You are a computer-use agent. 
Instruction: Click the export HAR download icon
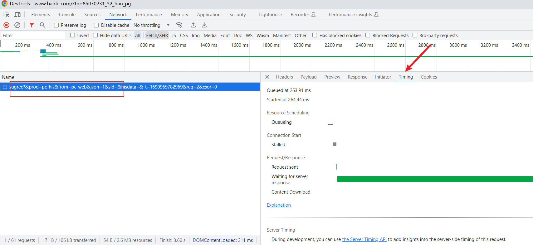[x=204, y=25]
